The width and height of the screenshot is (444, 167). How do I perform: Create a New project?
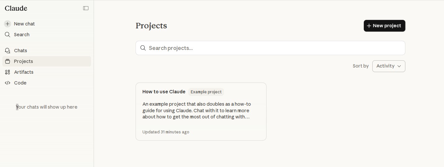[x=384, y=26]
